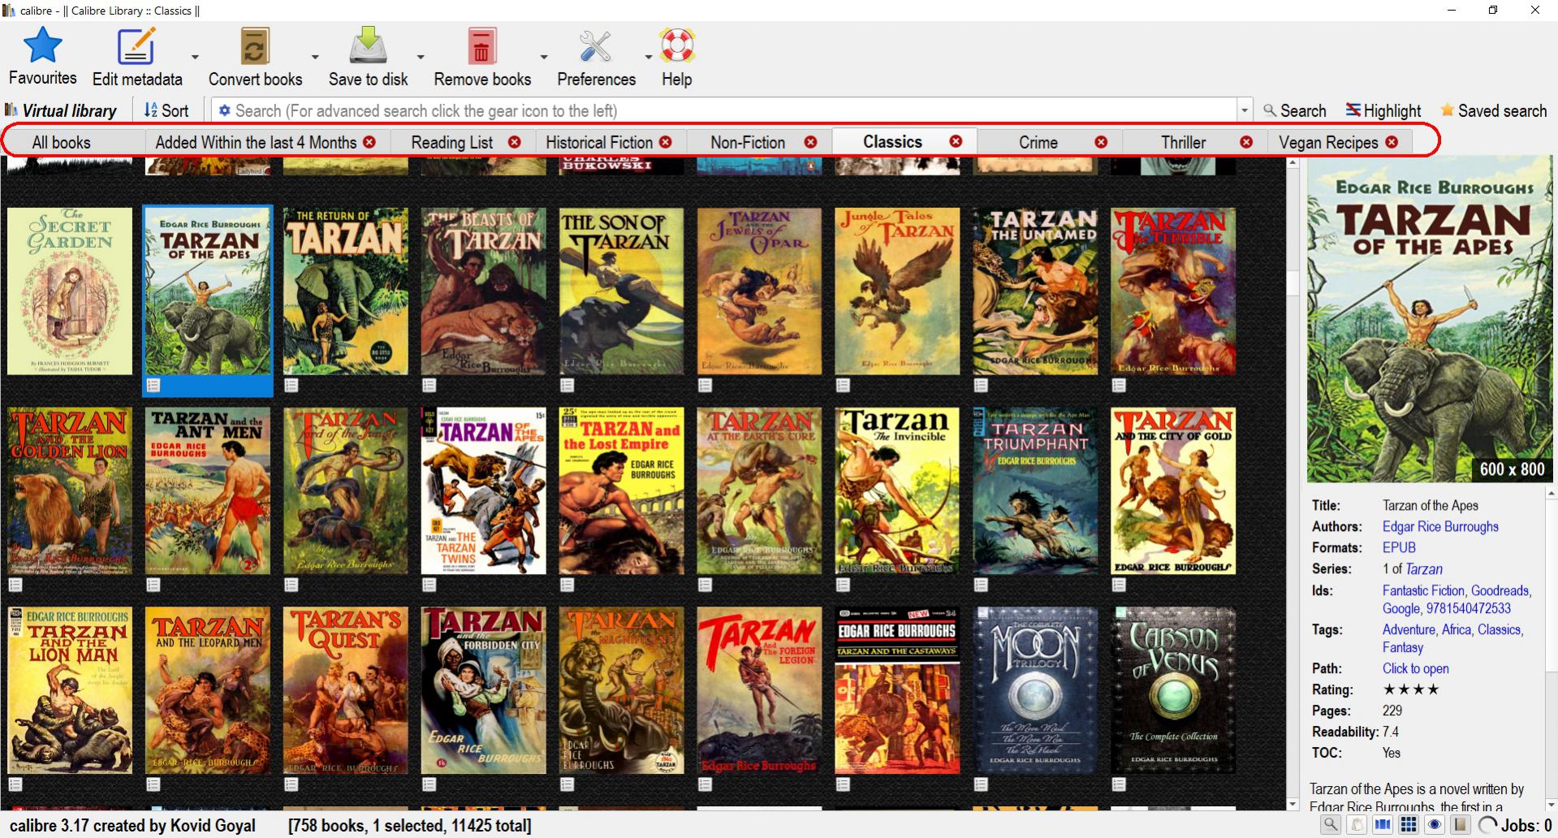
Task: Remove the Classics virtual library tab
Action: click(x=956, y=141)
